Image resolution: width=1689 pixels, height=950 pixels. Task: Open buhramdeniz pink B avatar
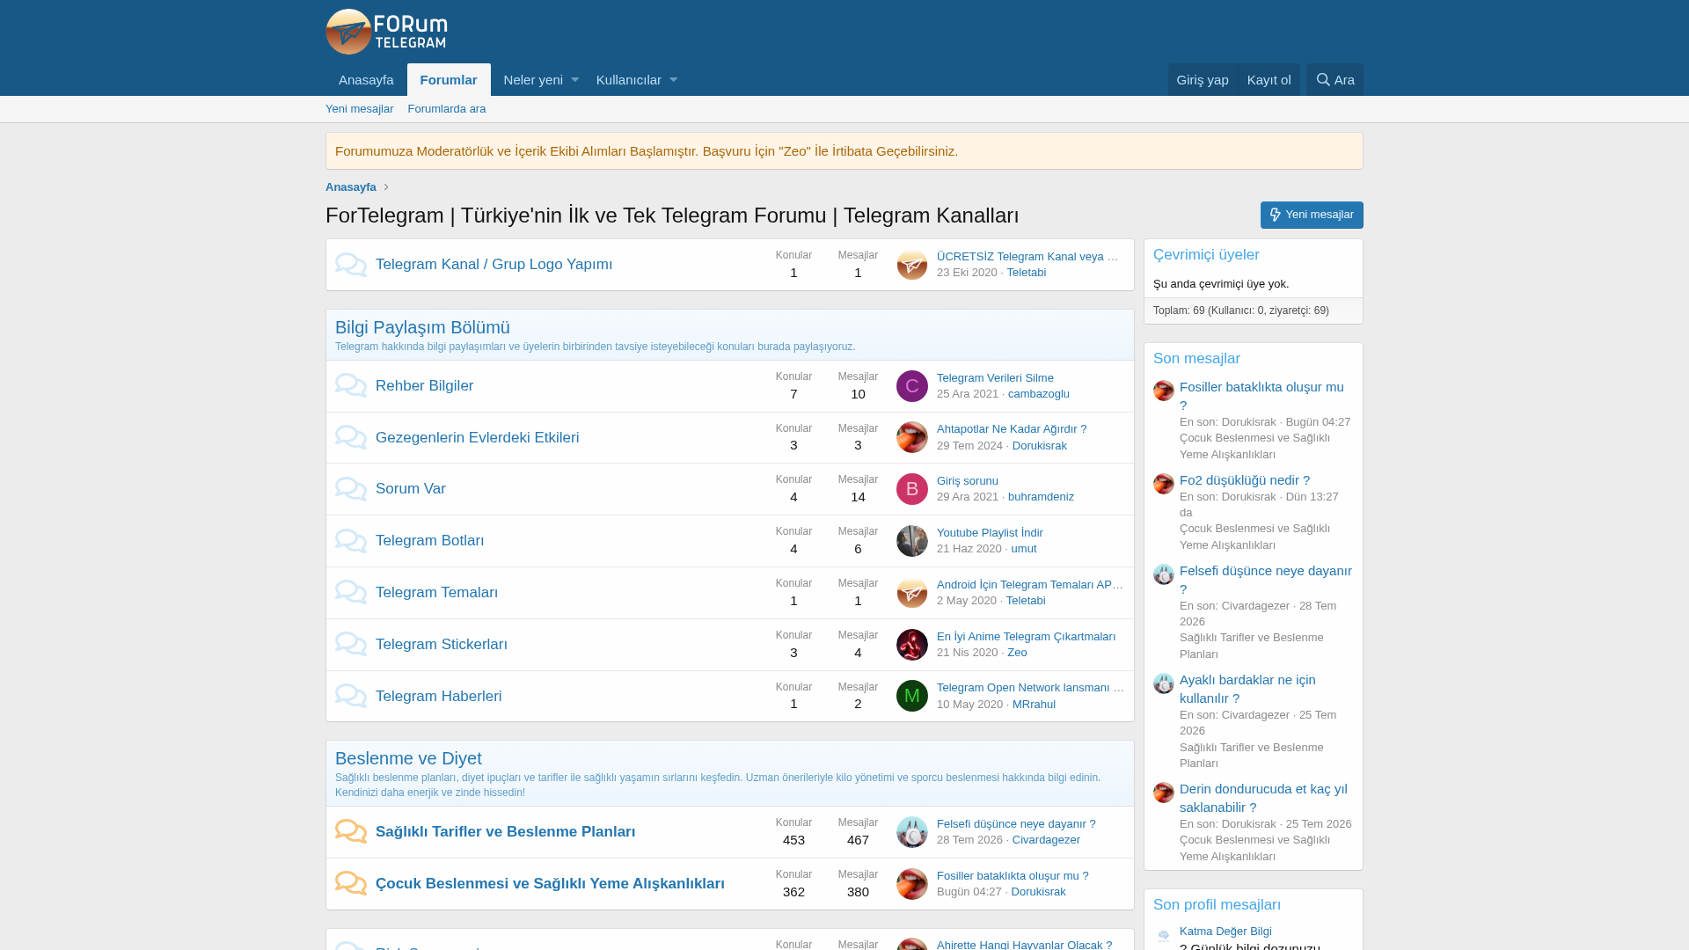point(912,489)
